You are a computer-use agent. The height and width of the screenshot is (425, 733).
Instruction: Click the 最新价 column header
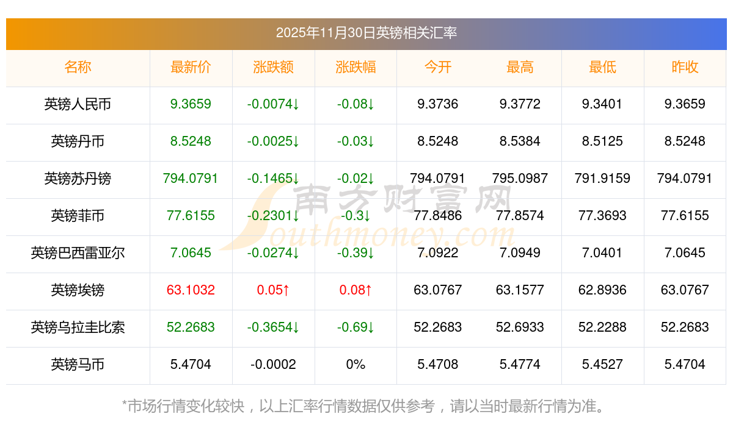[x=191, y=67]
